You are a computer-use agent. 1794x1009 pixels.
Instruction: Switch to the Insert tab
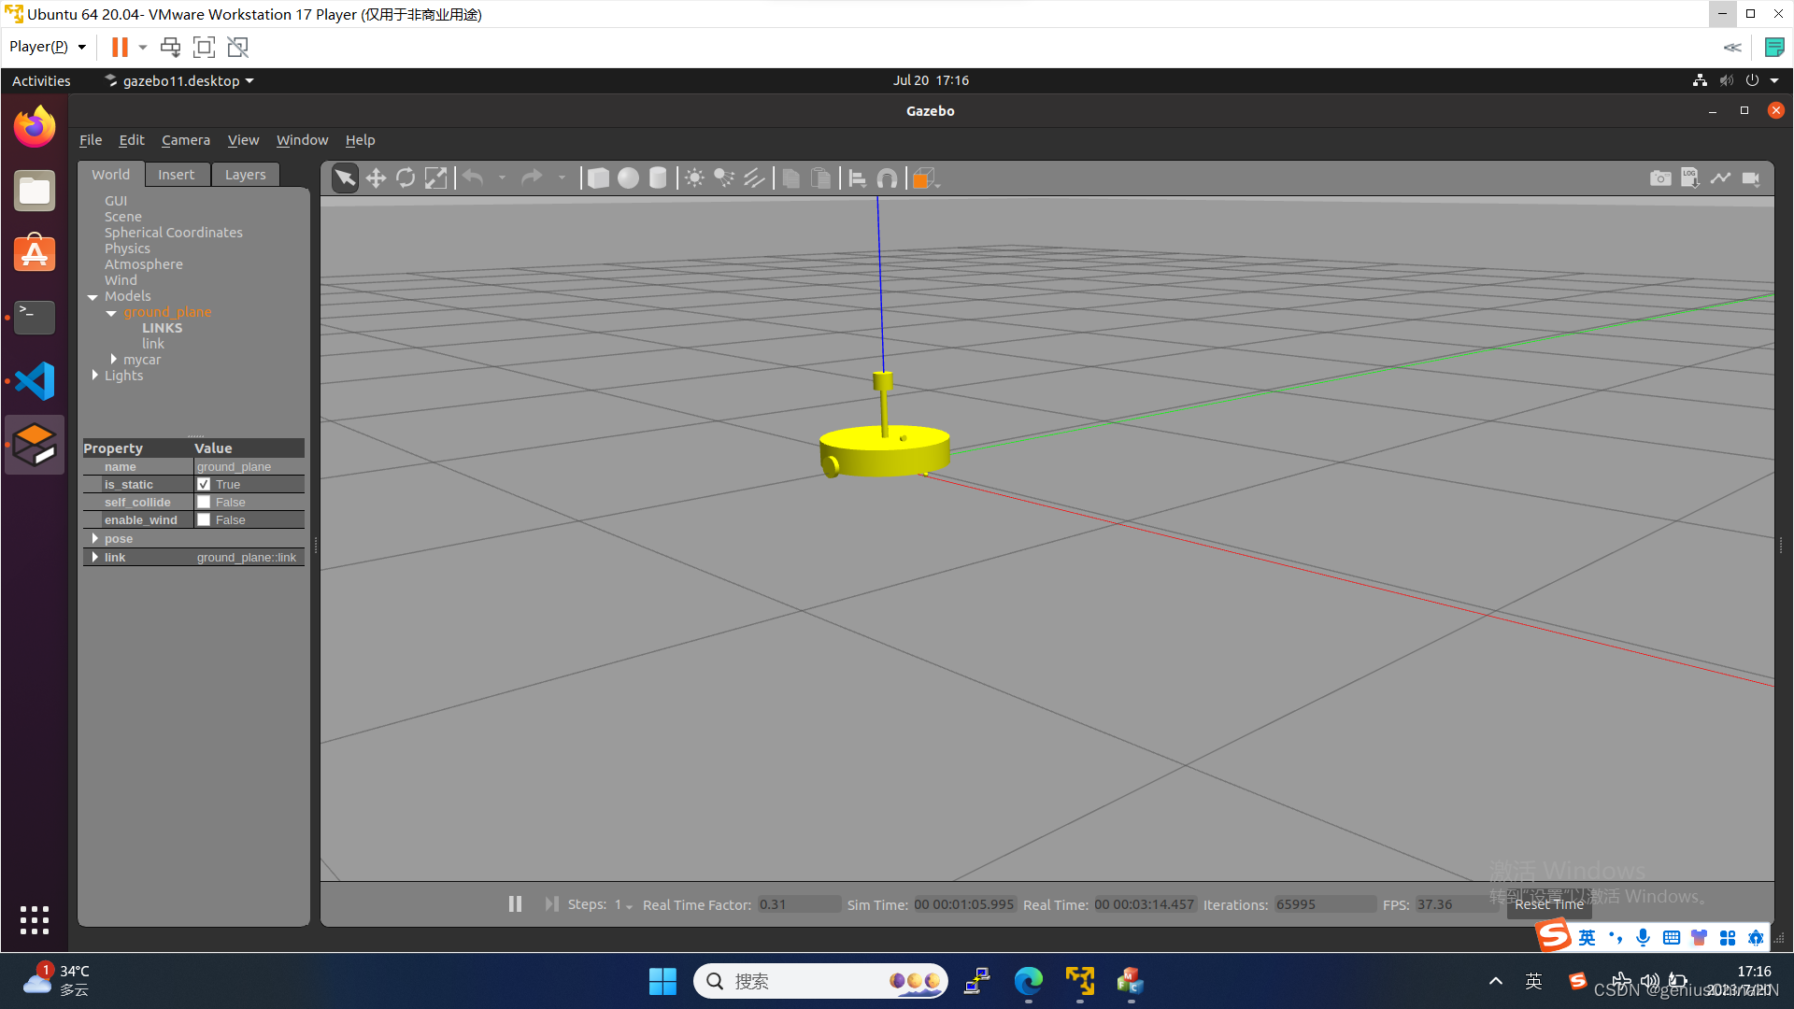click(176, 175)
